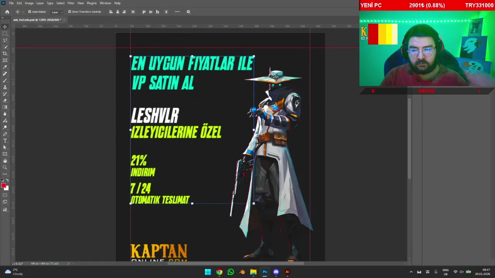Screen dimensions: 495x278
Task: Select the Hand tool
Action: click(x=5, y=161)
